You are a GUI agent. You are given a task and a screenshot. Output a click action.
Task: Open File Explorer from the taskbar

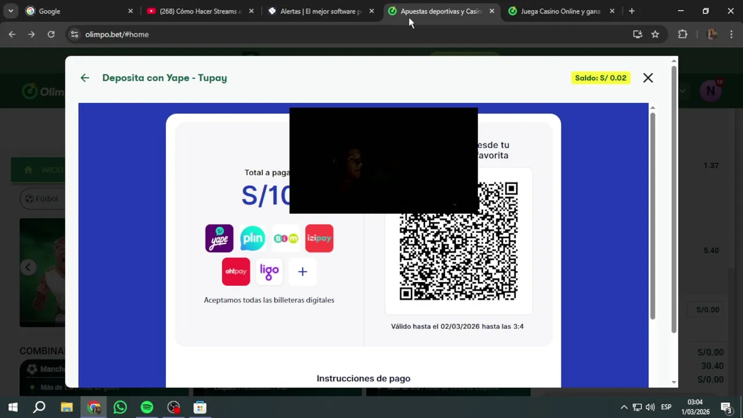click(67, 408)
